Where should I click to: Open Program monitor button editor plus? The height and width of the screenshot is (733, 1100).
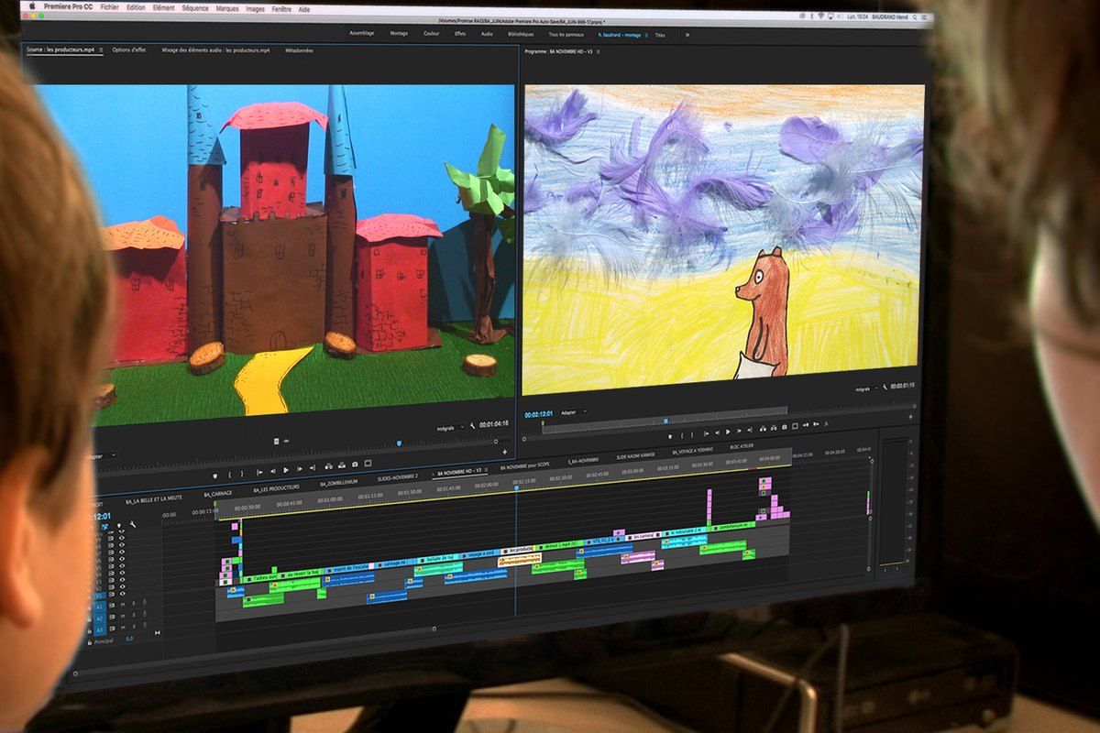pos(910,417)
